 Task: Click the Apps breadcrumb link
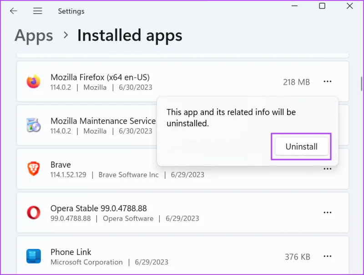pyautogui.click(x=34, y=36)
